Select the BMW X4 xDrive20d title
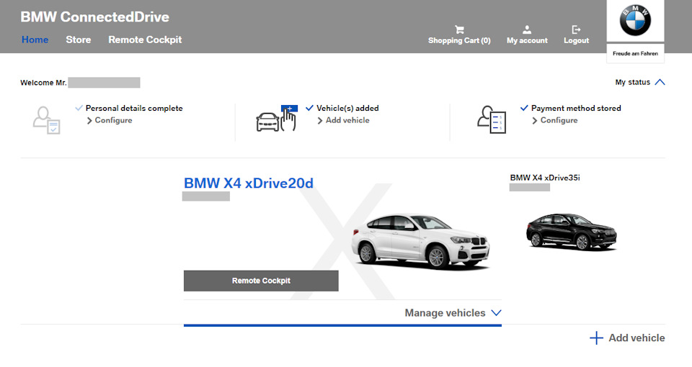692x367 pixels. (x=249, y=183)
